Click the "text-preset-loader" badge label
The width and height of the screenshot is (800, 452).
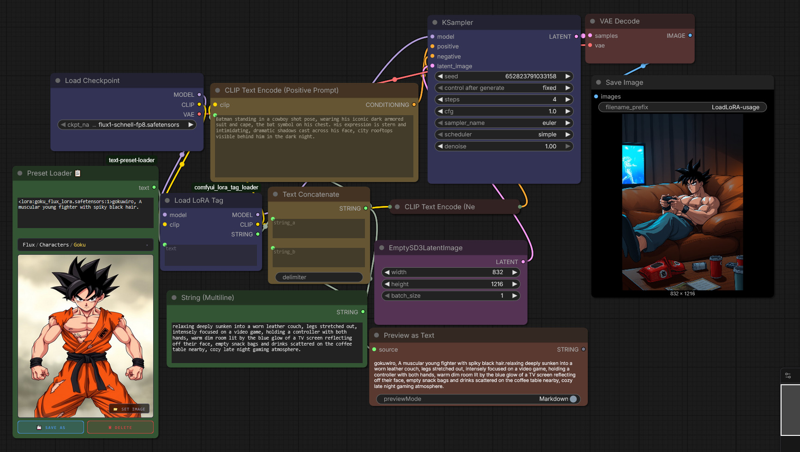tap(131, 160)
